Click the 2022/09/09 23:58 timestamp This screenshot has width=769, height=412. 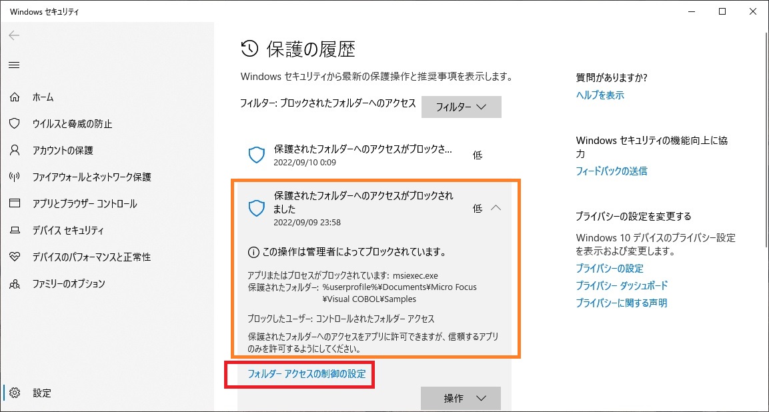tap(307, 223)
